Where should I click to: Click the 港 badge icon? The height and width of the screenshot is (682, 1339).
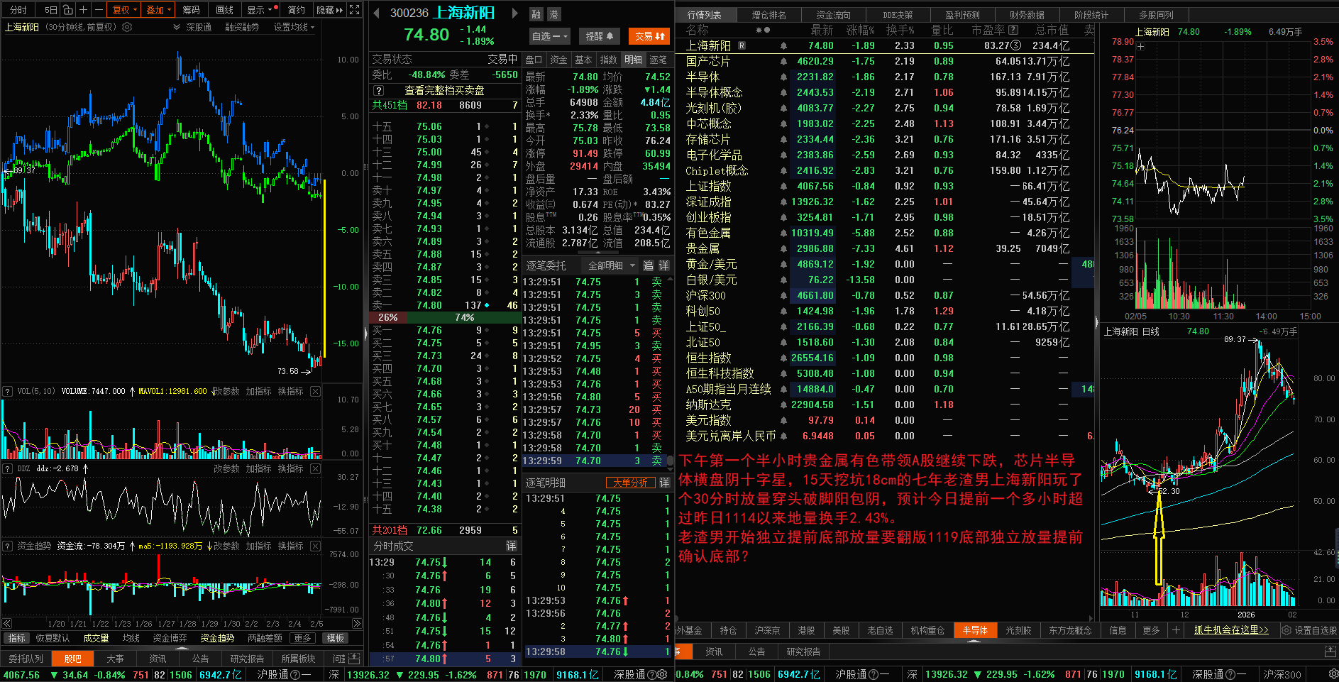click(553, 14)
